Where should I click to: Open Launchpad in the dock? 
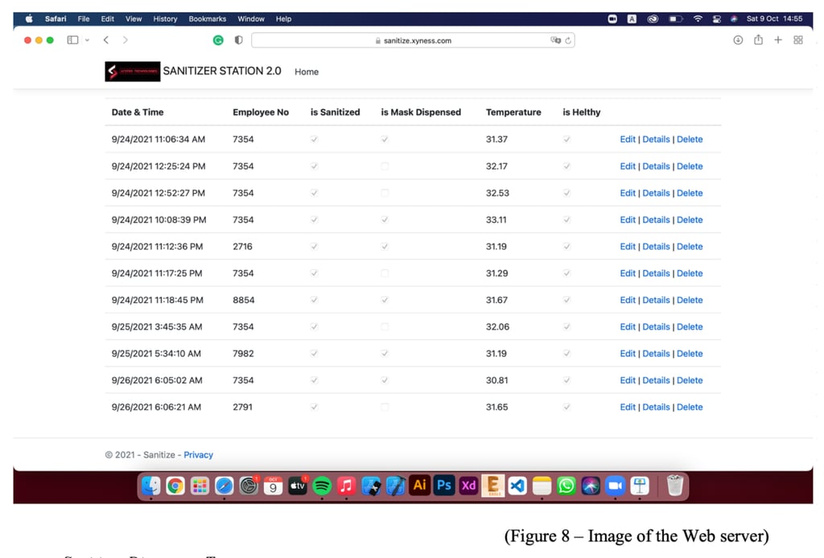(200, 486)
